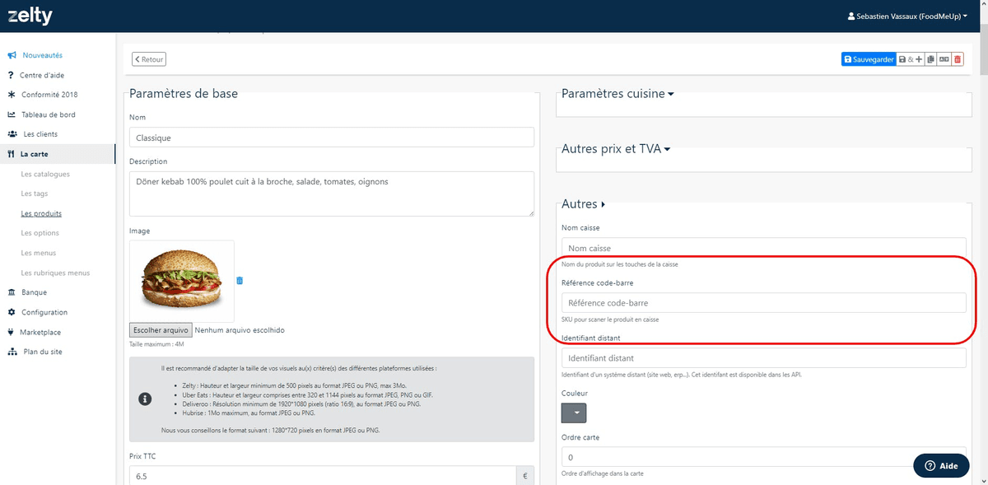Expand the Autres prix et TVA section
Image resolution: width=988 pixels, height=485 pixels.
[616, 149]
